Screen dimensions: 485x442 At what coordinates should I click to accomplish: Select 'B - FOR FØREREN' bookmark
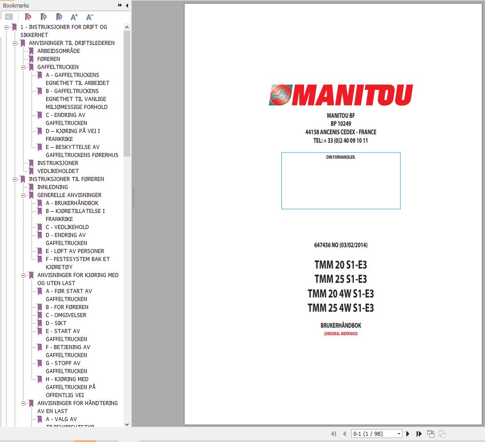[x=67, y=307]
